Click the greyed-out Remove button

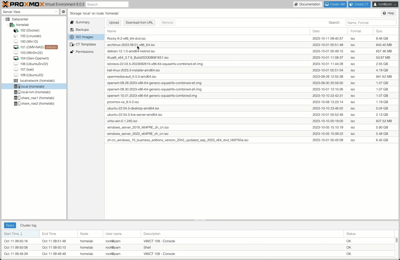(168, 23)
